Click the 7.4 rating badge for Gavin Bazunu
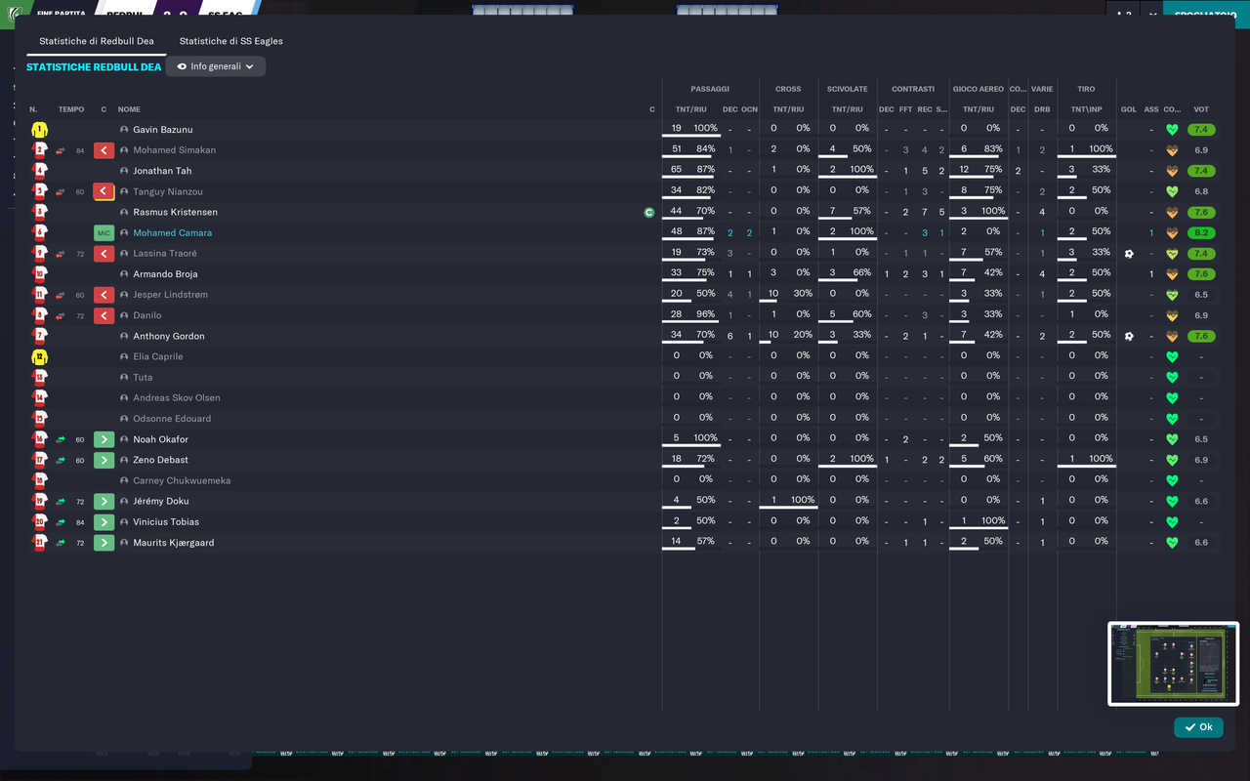Screen dimensions: 1250x781 (x=1201, y=130)
